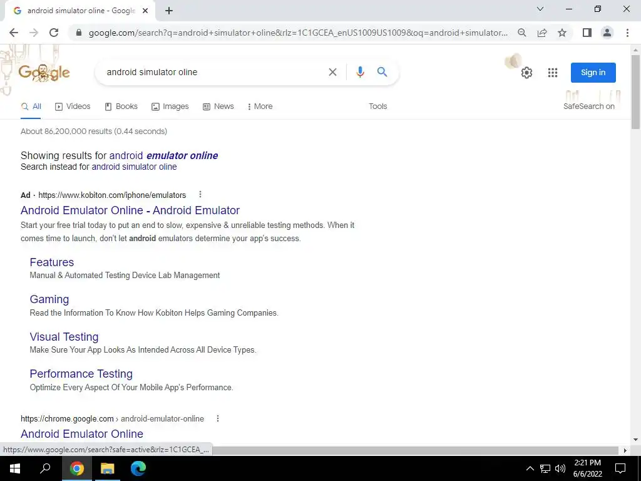Reload the current page
Screen dimensions: 641x481
coord(54,33)
